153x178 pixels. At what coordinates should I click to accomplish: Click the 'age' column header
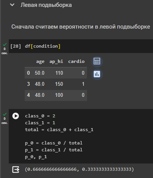[40, 61]
